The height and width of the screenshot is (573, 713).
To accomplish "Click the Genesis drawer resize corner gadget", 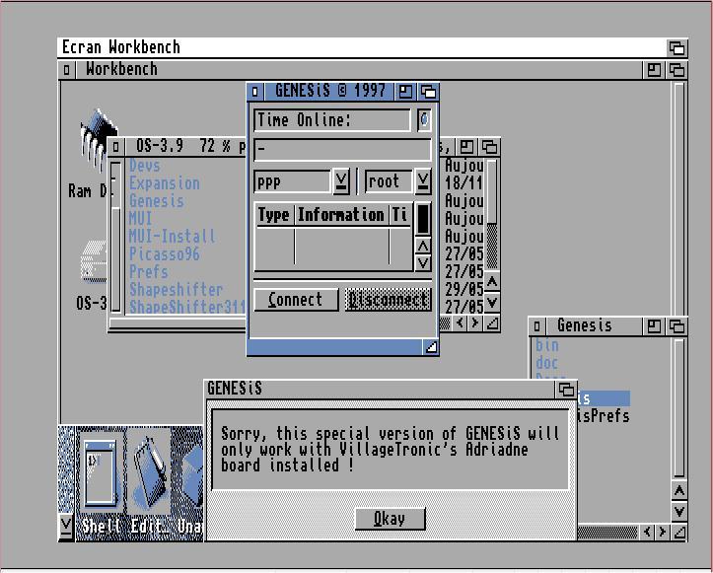I will pyautogui.click(x=679, y=532).
